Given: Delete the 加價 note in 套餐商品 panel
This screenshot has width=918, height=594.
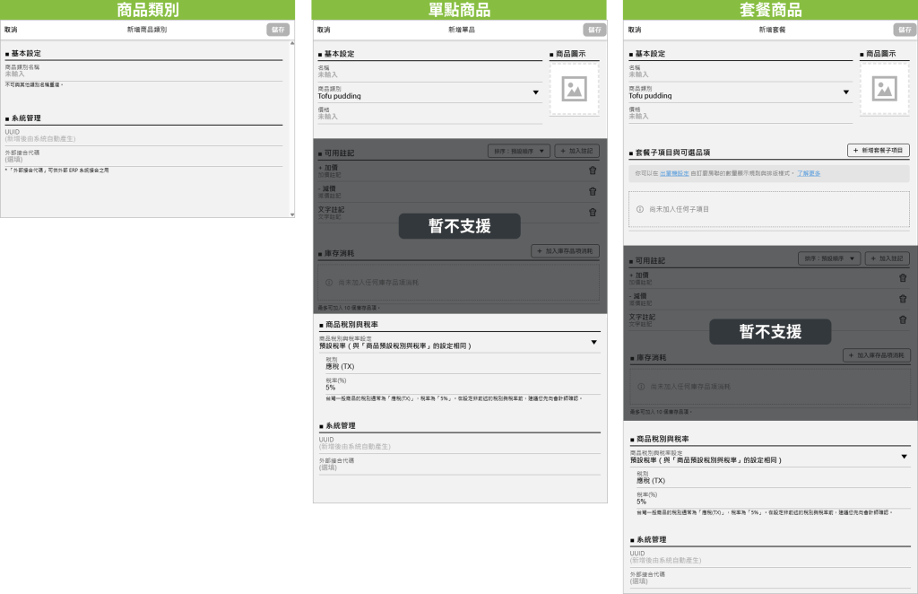Looking at the screenshot, I should tap(903, 277).
